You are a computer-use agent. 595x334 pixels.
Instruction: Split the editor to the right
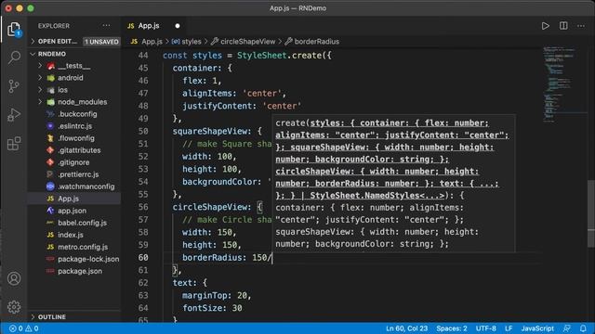pos(563,26)
